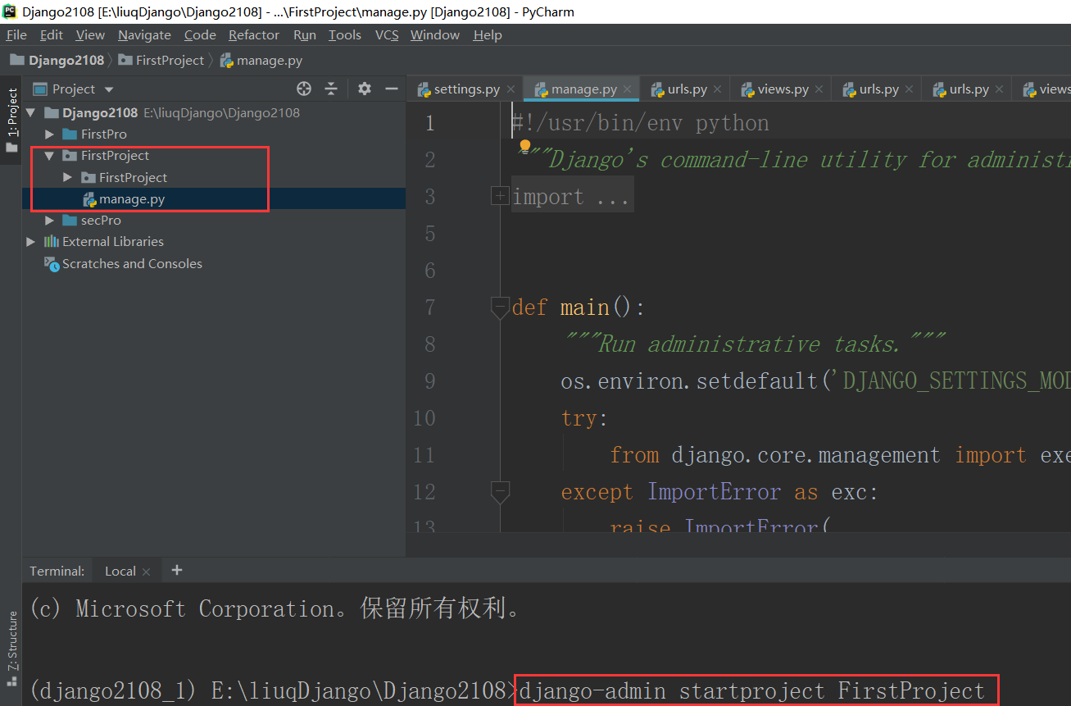Select manage.py in the project tree
Screen dimensions: 1071x706
coord(213,199)
